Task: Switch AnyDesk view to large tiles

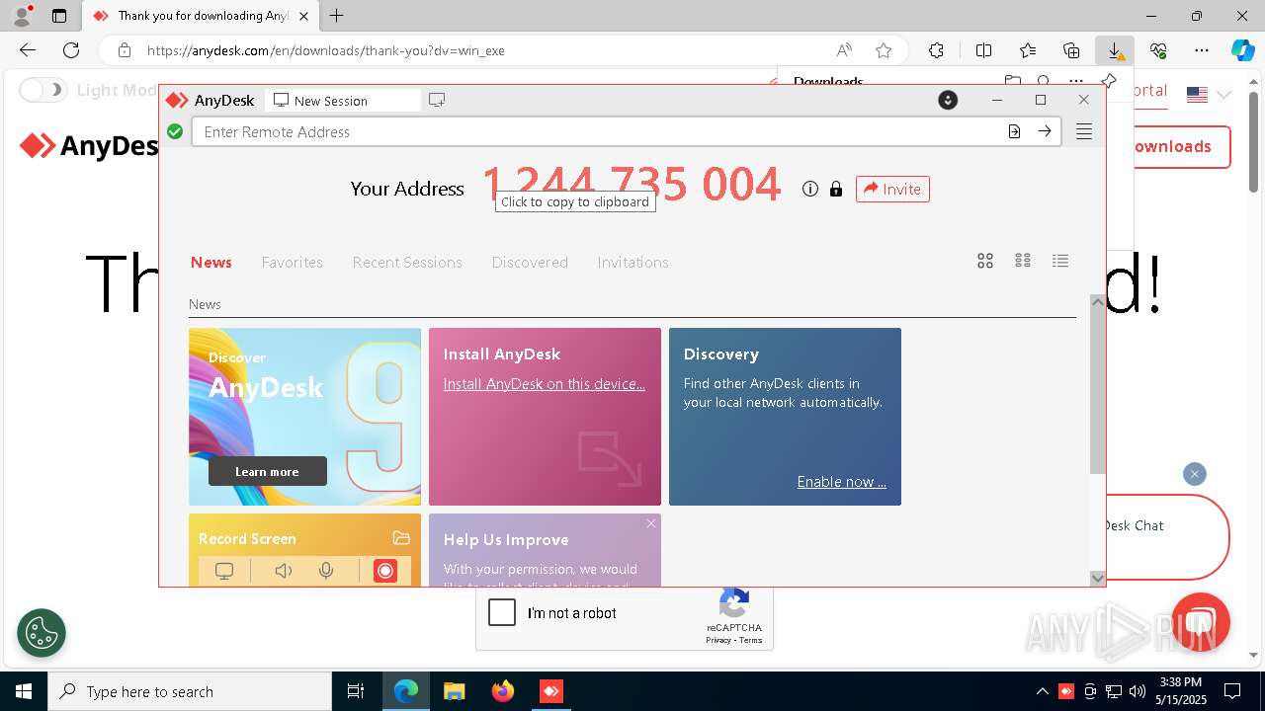Action: [x=985, y=261]
